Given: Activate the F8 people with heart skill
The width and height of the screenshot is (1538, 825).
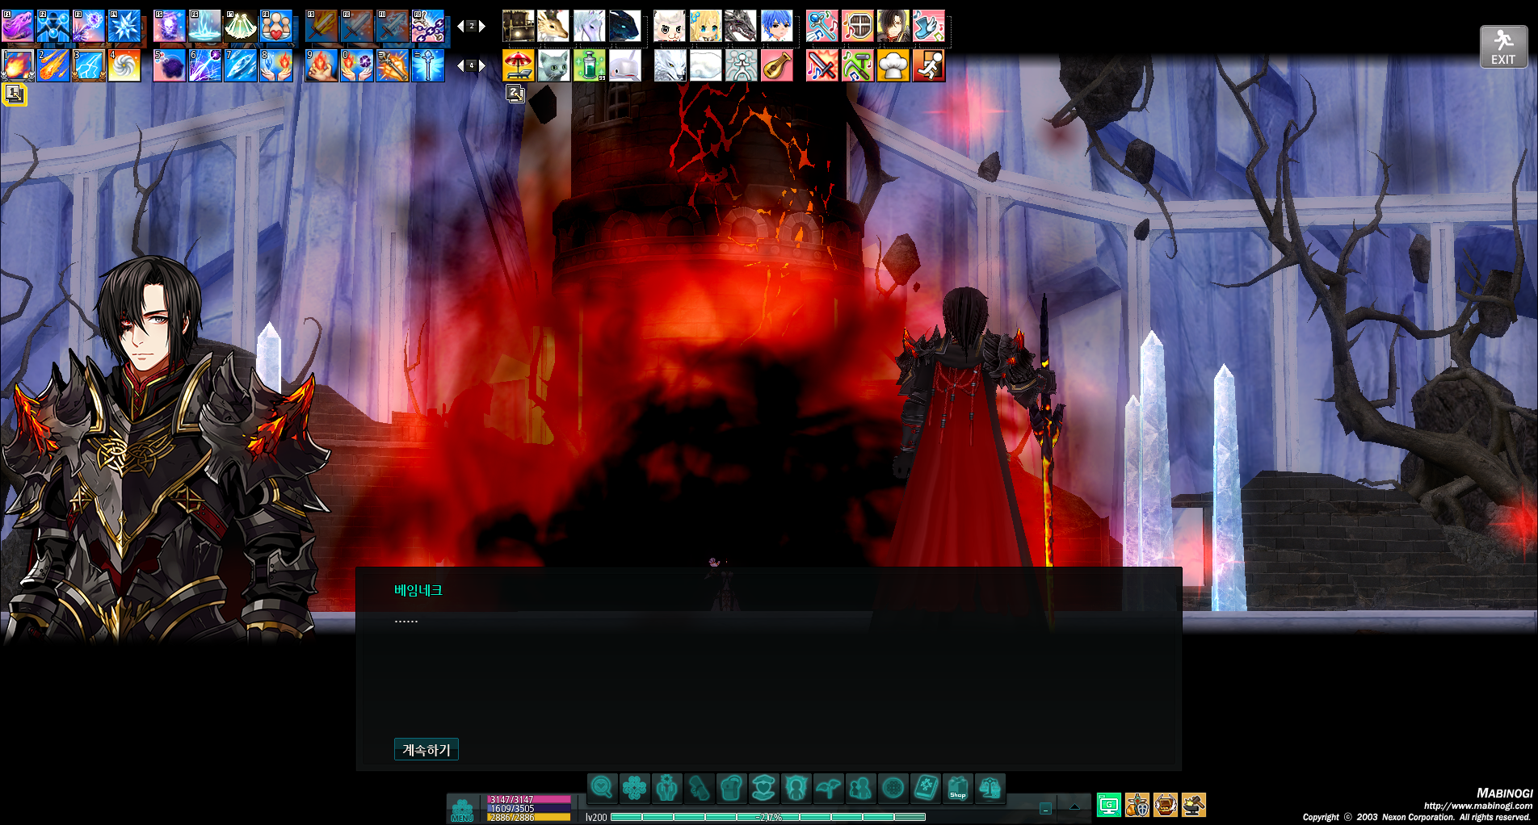Looking at the screenshot, I should (276, 27).
